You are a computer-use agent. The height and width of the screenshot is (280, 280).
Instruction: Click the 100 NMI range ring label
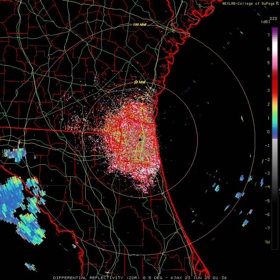140,25
